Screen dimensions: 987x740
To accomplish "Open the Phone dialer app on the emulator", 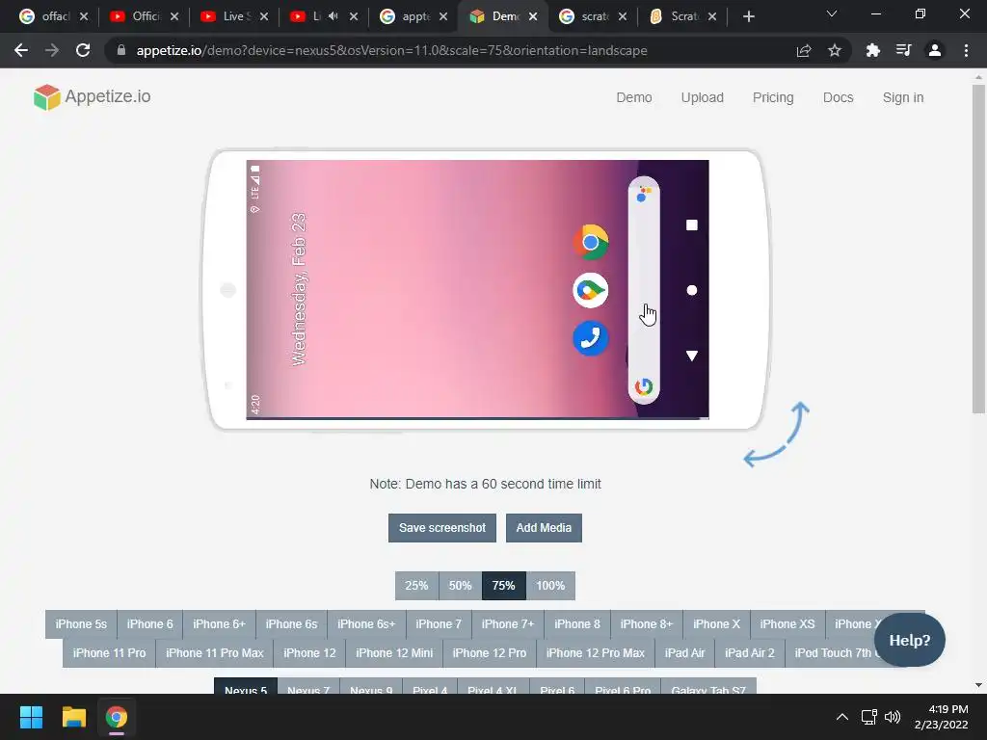I will pos(591,338).
